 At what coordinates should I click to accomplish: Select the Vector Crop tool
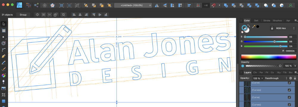tap(3, 95)
